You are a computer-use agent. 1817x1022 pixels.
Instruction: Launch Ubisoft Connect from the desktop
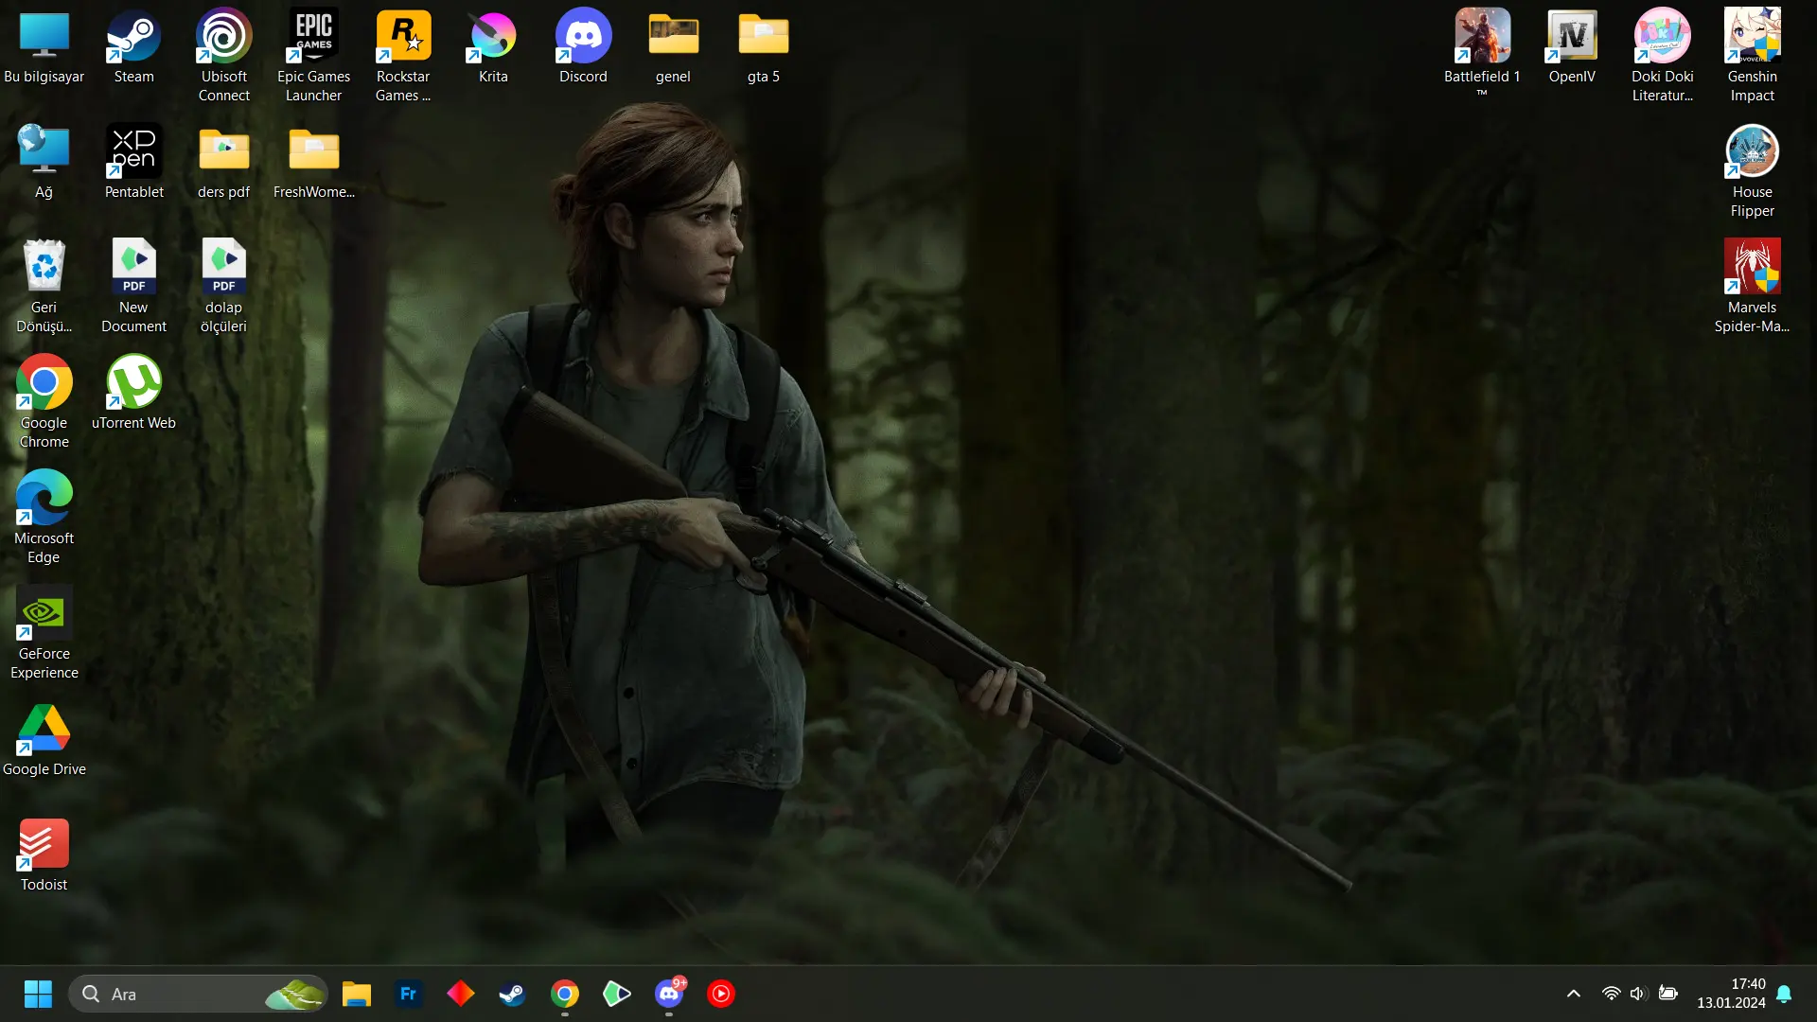(x=223, y=55)
